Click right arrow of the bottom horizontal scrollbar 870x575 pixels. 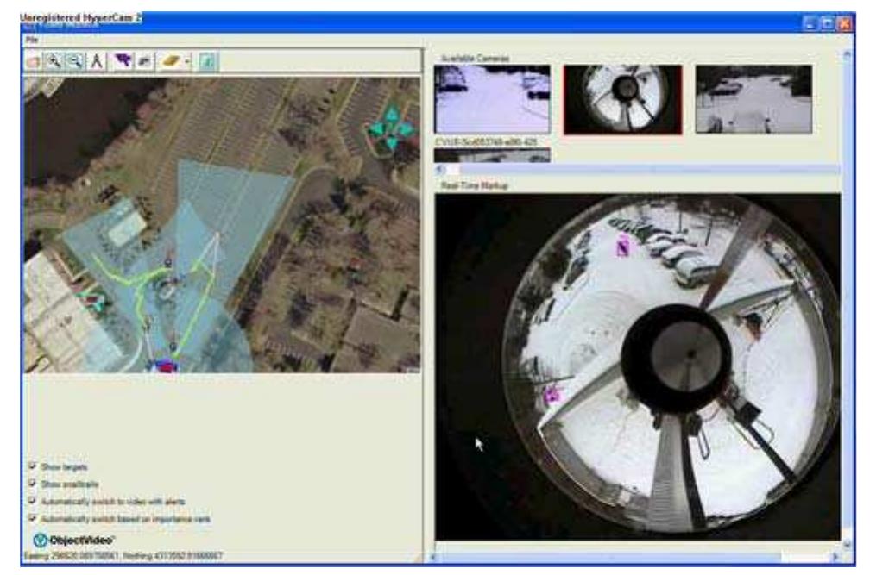coord(835,557)
